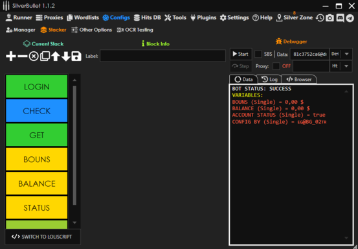358x249 pixels.
Task: Select the BOUNS block
Action: tap(36, 160)
